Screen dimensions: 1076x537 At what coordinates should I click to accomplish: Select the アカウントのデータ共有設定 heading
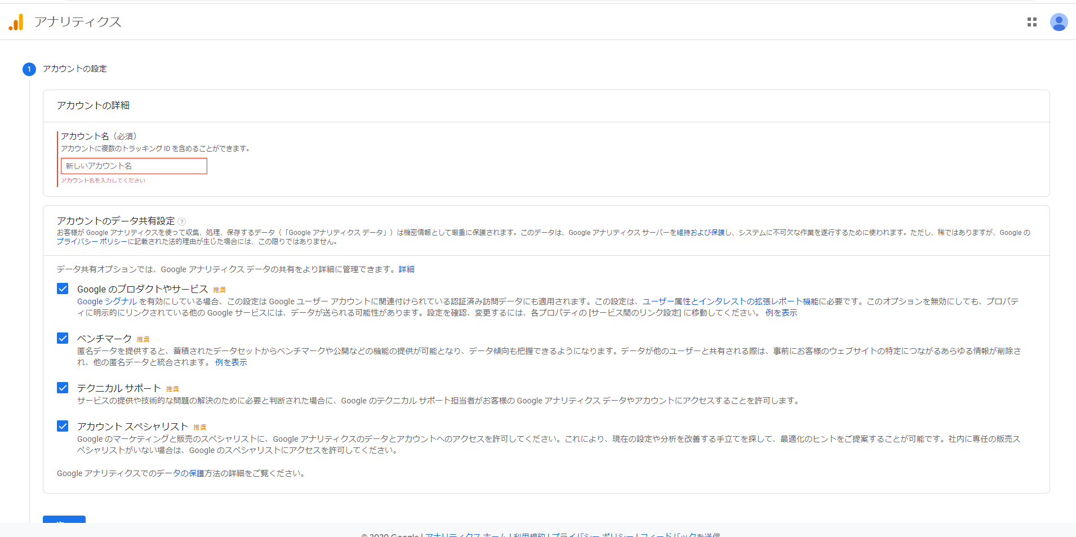[116, 221]
